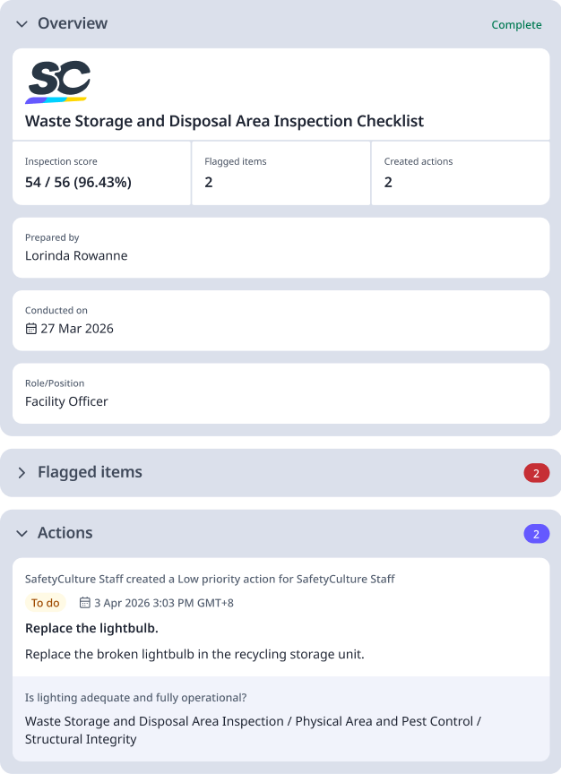Image resolution: width=561 pixels, height=774 pixels.
Task: Click the Role/Position Facility Officer field
Action: pos(280,392)
